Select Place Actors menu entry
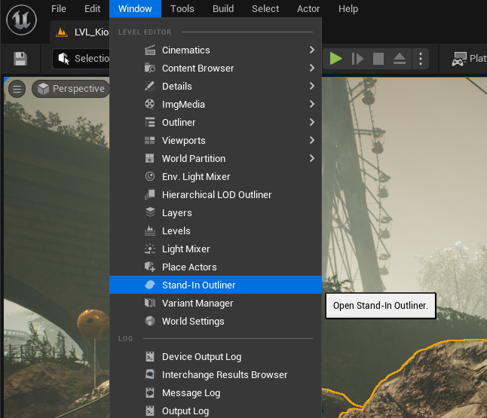Screen dimensions: 487x418 click(189, 267)
